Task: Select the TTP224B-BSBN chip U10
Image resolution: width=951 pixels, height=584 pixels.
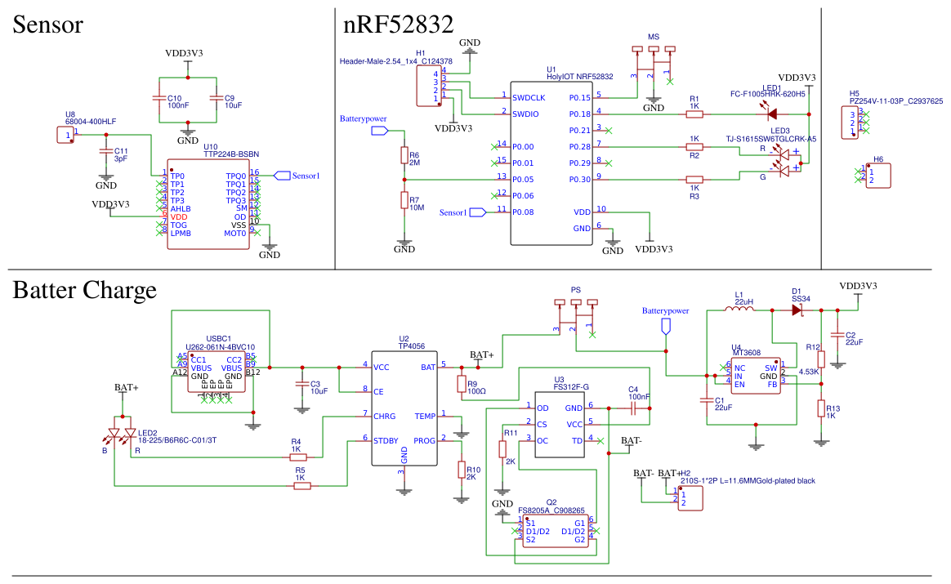Action: pyautogui.click(x=208, y=208)
